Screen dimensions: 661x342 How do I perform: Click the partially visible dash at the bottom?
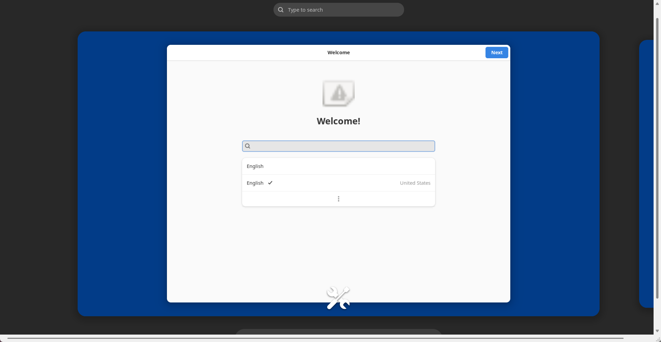pyautogui.click(x=338, y=332)
